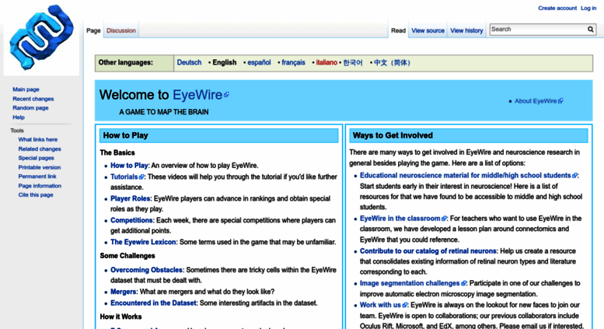Open The Eyewire Lexicon link

(143, 243)
